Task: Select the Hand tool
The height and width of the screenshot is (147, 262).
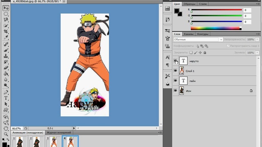Action: [x=6, y=128]
